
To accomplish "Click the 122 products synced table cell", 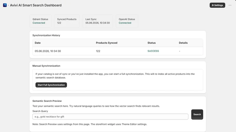I will (x=98, y=51).
